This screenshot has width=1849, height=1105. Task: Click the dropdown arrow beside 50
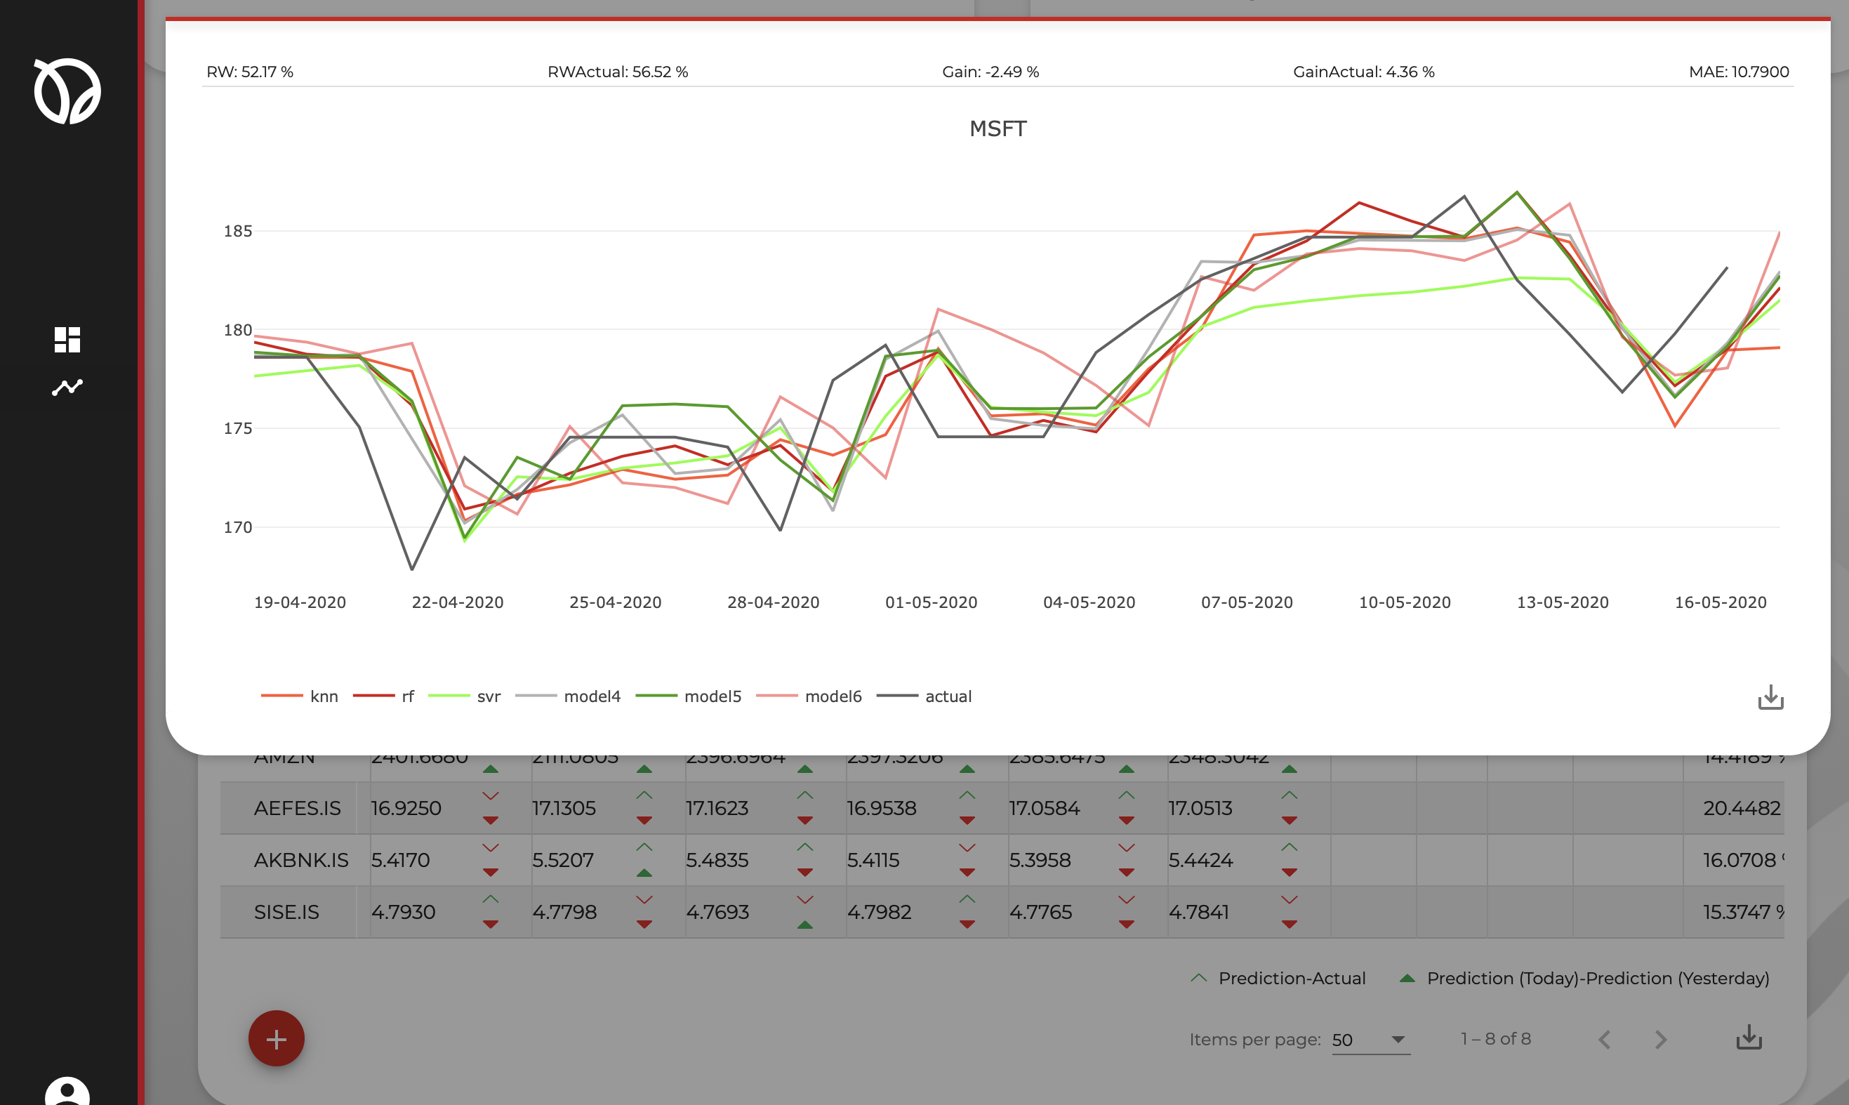(1398, 1040)
